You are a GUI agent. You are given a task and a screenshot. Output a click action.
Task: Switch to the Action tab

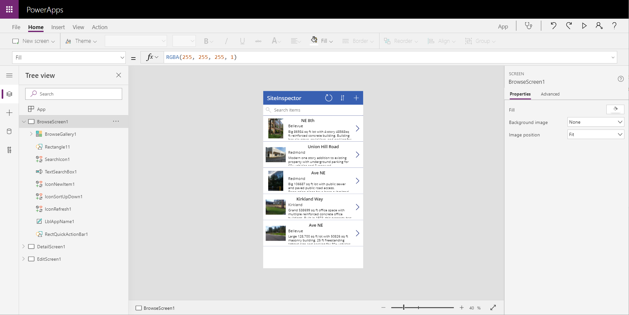pyautogui.click(x=100, y=27)
